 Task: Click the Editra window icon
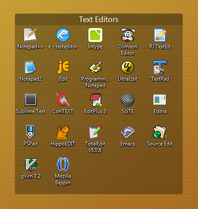click(160, 99)
